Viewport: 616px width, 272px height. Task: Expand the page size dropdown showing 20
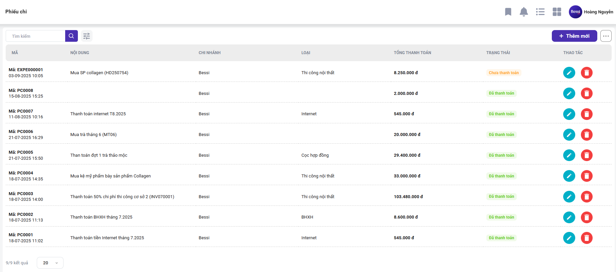coord(50,263)
